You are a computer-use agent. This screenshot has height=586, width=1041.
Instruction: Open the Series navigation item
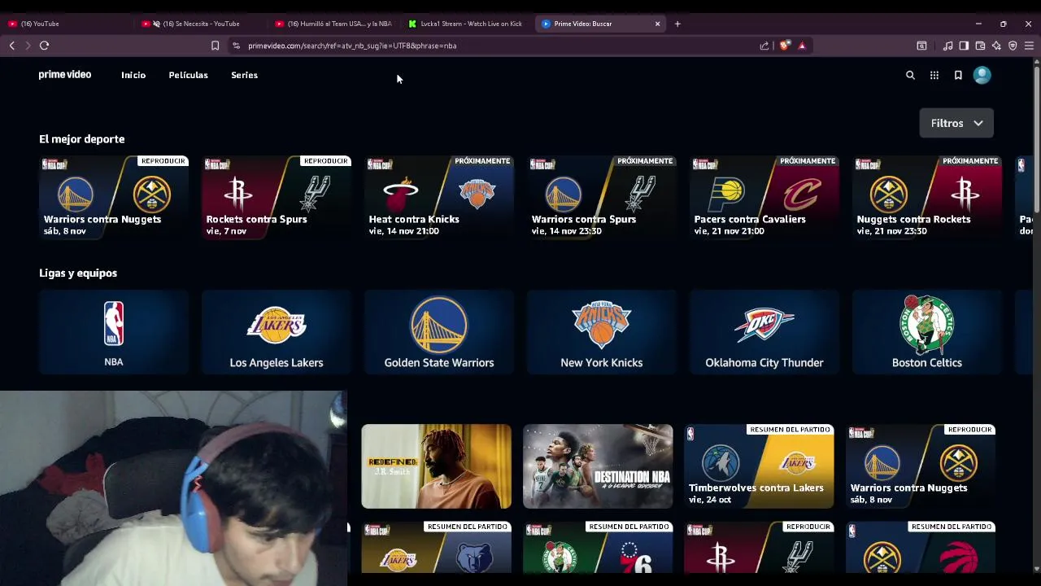tap(244, 75)
